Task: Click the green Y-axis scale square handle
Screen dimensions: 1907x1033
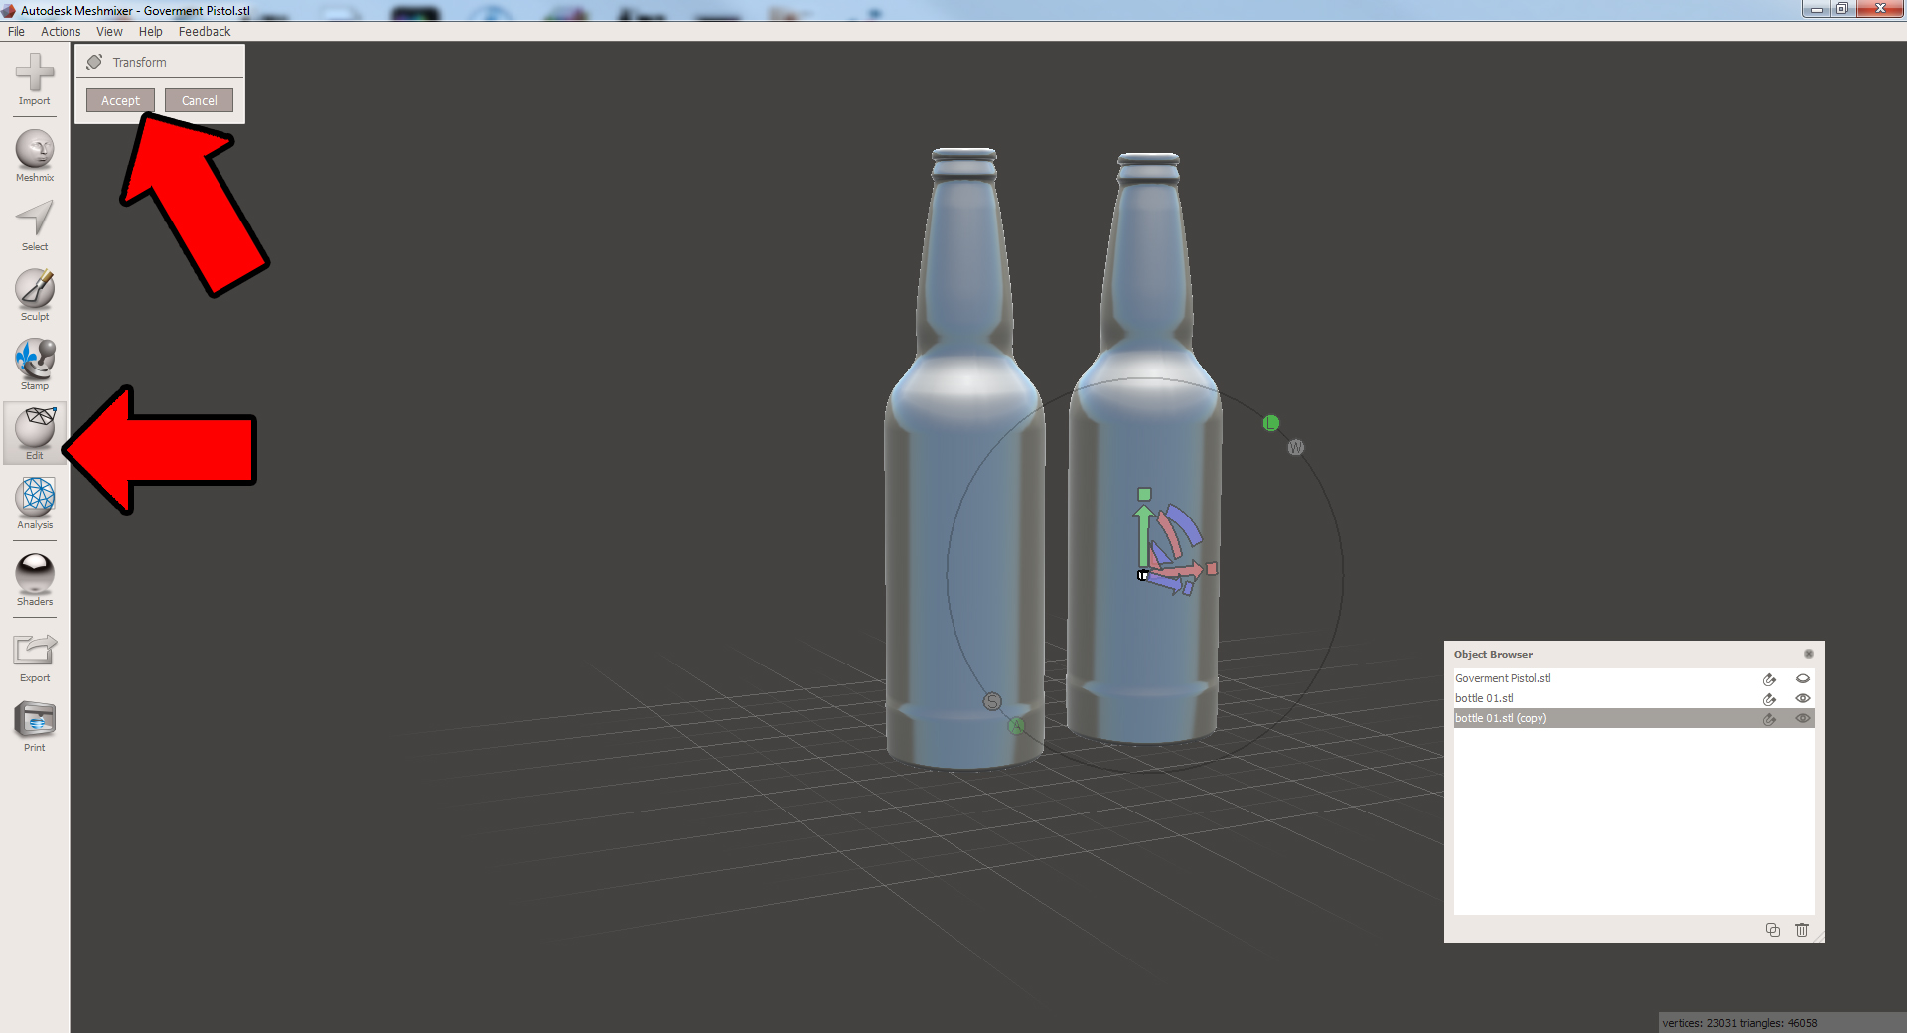Action: point(1144,494)
